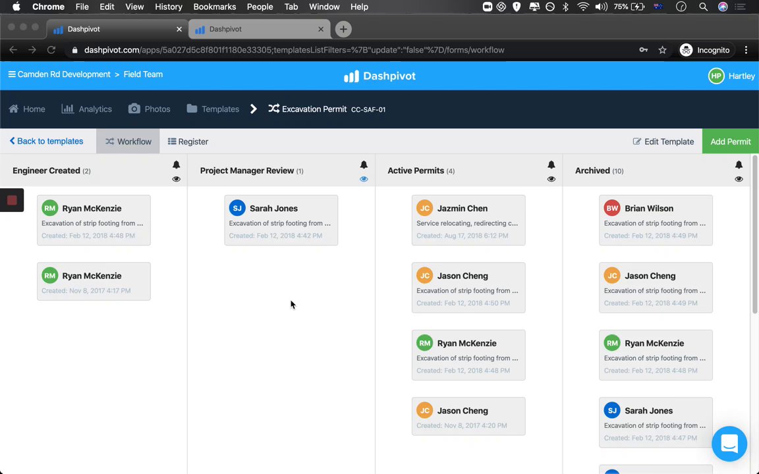Click the HP user avatar
Viewport: 759px width, 474px height.
pyautogui.click(x=716, y=76)
